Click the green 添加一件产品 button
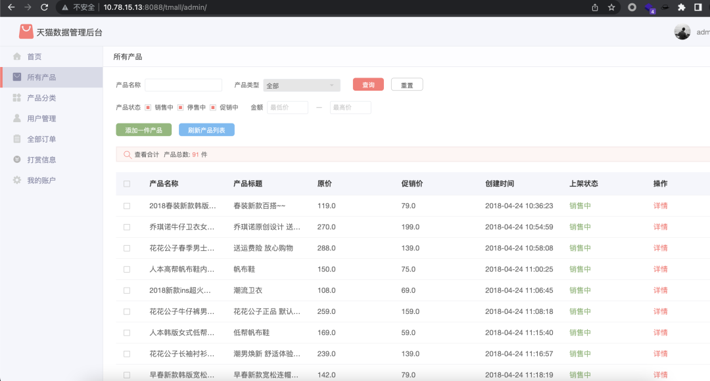710x381 pixels. (143, 130)
